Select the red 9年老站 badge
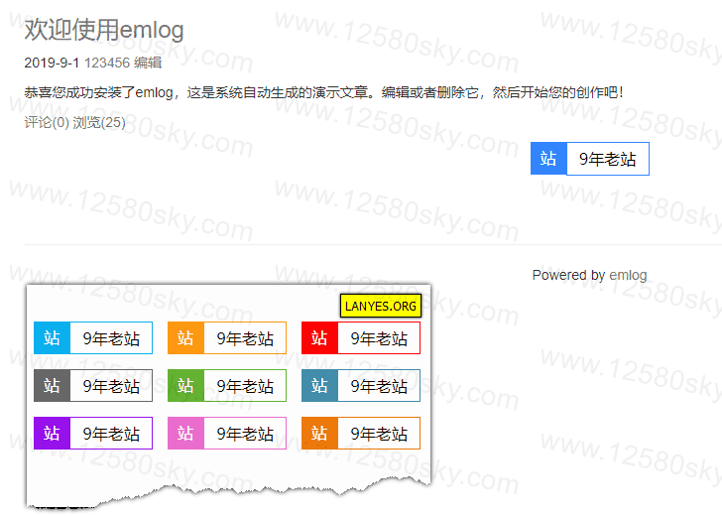 pyautogui.click(x=361, y=338)
